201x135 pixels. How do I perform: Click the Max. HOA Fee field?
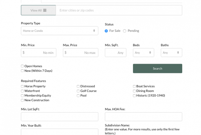coord(143,117)
